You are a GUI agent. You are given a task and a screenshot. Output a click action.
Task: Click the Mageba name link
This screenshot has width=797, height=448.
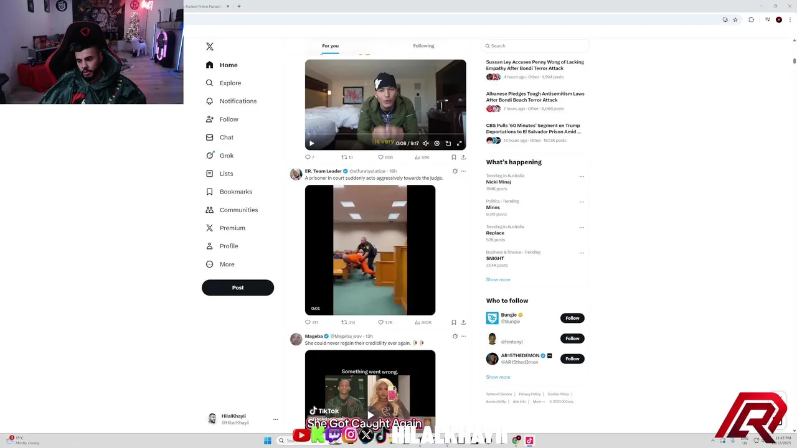[x=314, y=336]
